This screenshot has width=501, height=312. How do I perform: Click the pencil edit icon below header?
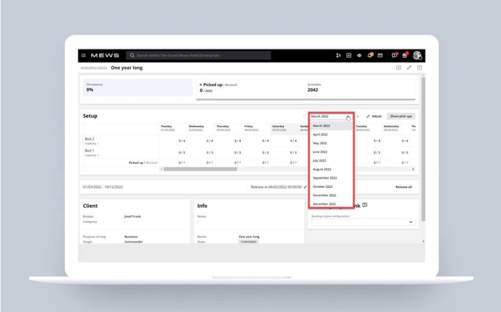(x=409, y=68)
